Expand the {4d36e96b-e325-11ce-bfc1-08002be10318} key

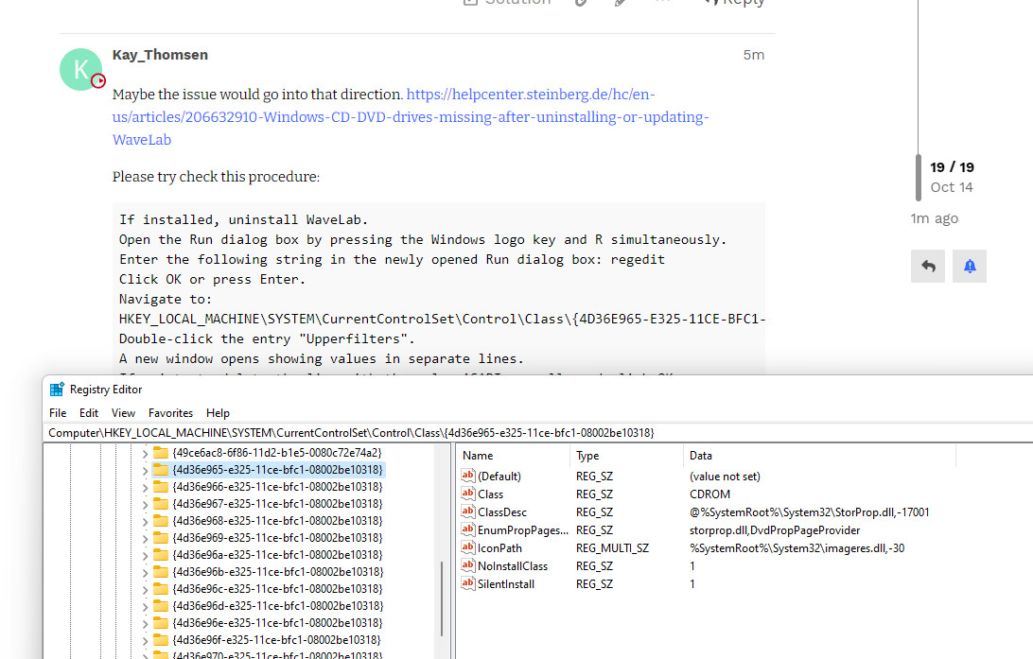(145, 573)
